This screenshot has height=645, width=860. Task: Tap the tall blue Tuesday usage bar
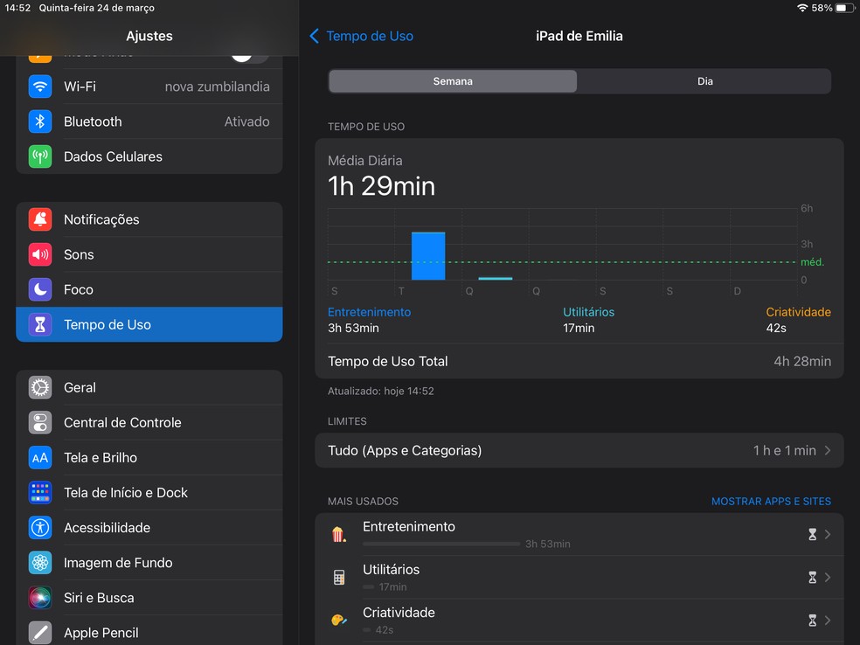point(428,256)
